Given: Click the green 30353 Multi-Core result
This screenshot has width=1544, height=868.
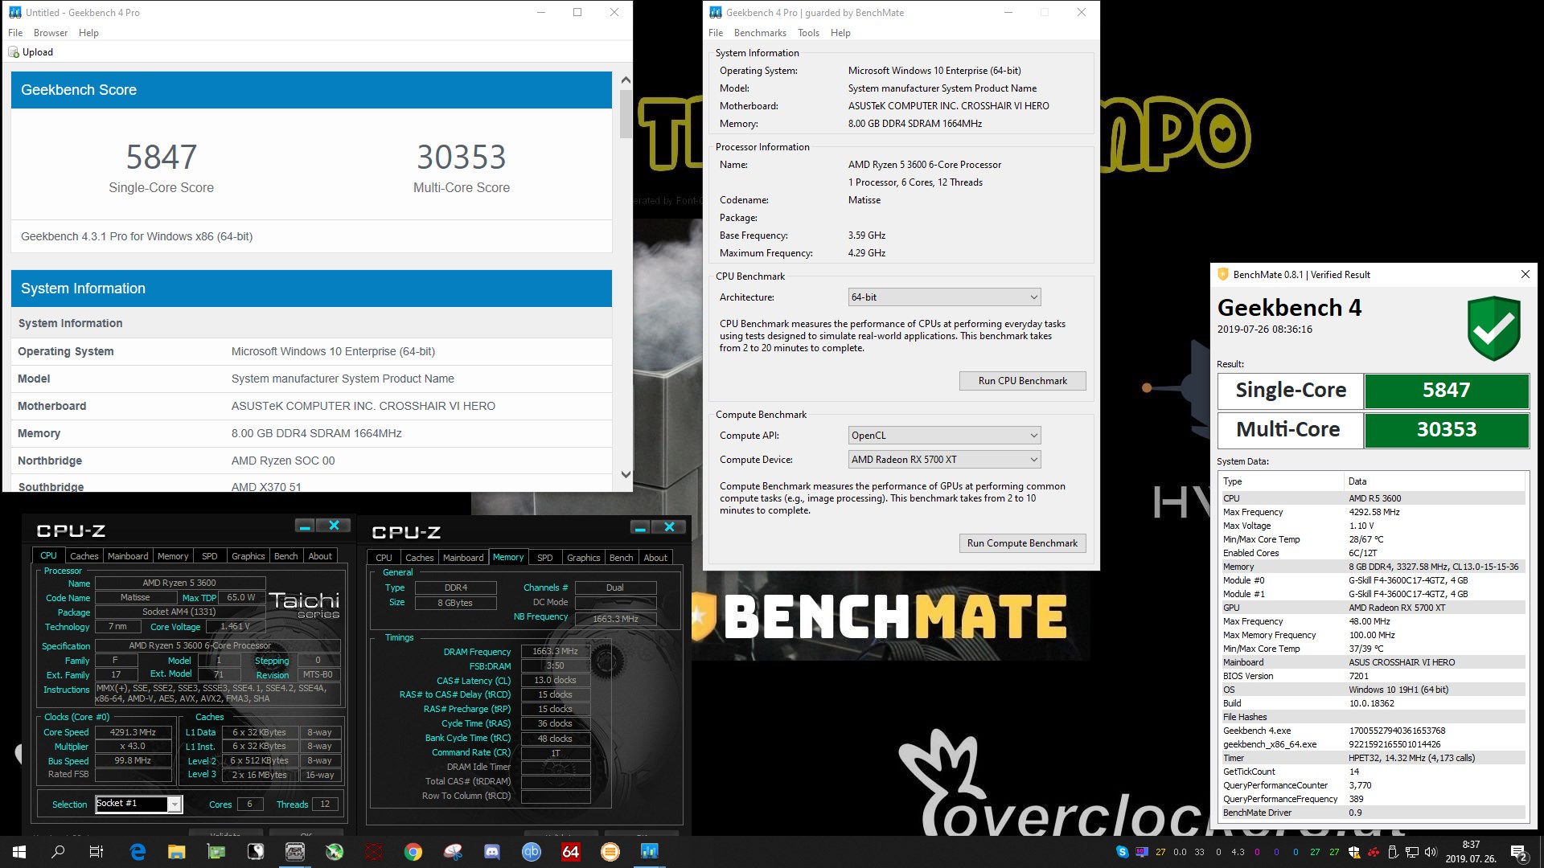Looking at the screenshot, I should [1446, 430].
